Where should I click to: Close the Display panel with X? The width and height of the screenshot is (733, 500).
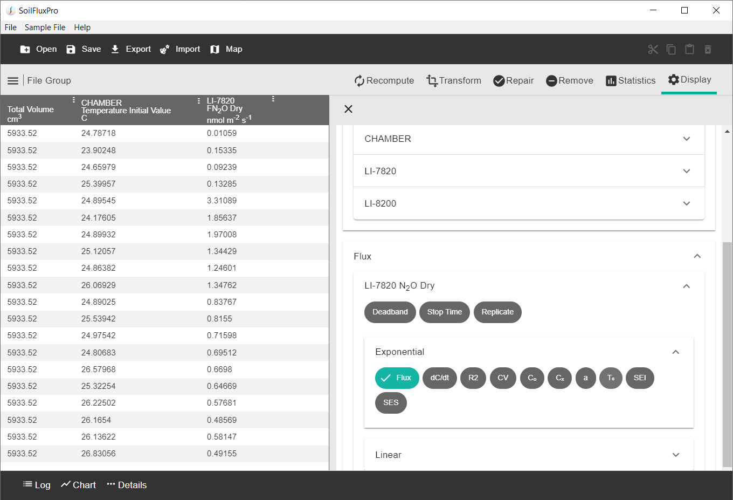[348, 109]
